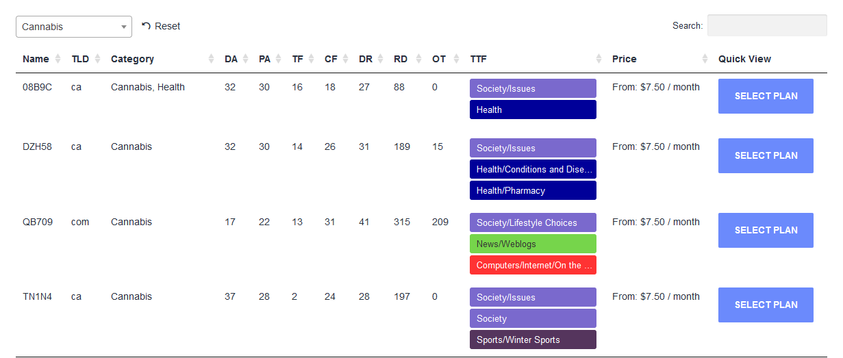Select plan for domain TN1N4
The image size is (843, 358).
click(766, 305)
